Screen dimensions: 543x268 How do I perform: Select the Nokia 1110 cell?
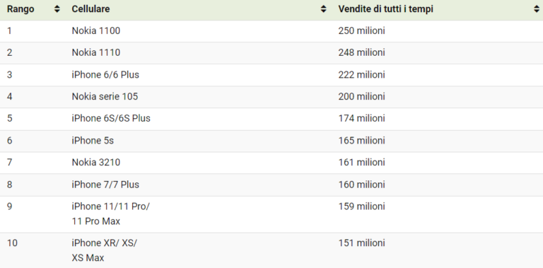pos(96,52)
